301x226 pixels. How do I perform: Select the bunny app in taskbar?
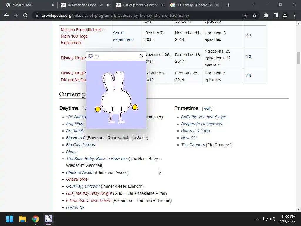49,219
